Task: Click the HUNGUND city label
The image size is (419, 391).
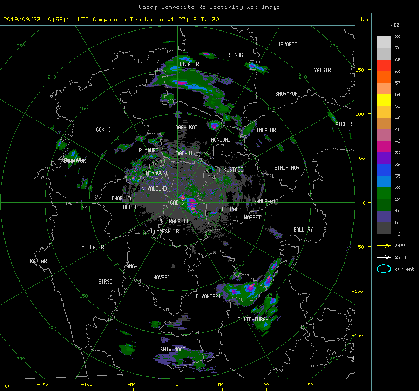Action: [x=221, y=140]
